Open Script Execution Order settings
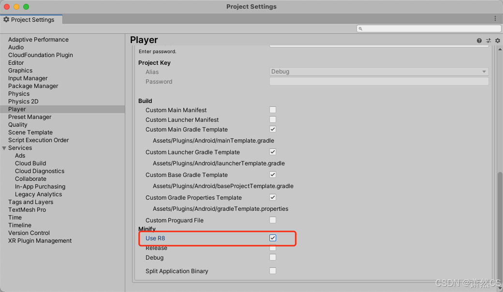 pos(39,140)
